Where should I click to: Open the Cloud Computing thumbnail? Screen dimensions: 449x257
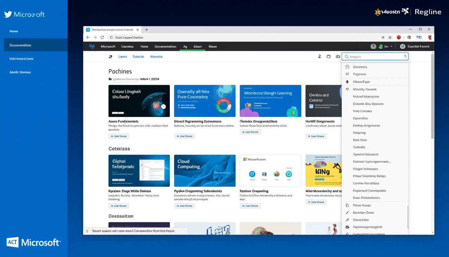(x=205, y=171)
